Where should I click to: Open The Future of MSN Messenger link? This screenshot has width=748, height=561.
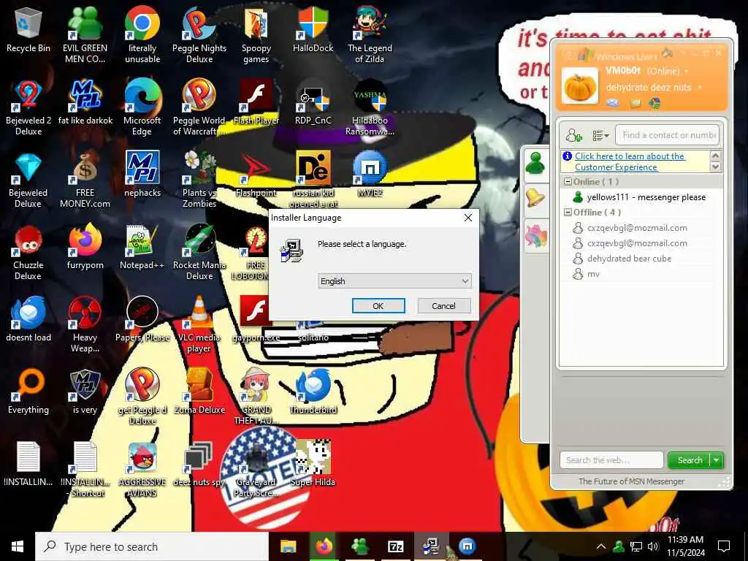point(631,481)
